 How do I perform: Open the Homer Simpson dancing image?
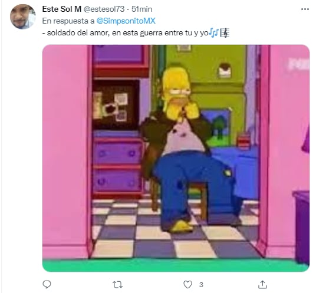click(x=176, y=158)
